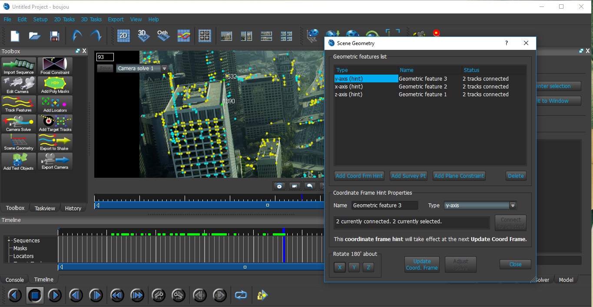The height and width of the screenshot is (307, 593).
Task: Click the Export Camera toolbox icon
Action: (55, 161)
